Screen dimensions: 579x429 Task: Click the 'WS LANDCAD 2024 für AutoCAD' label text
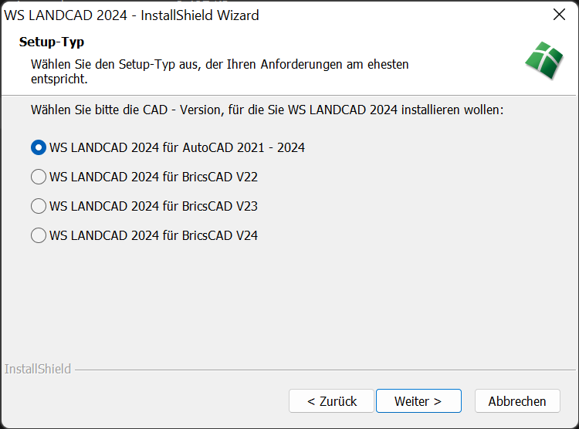177,147
